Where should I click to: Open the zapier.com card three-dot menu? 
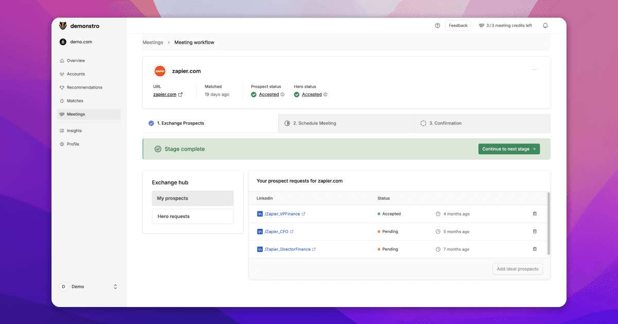(x=534, y=70)
